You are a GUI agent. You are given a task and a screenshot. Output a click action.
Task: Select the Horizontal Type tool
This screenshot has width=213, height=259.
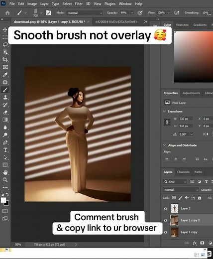(x=5, y=150)
